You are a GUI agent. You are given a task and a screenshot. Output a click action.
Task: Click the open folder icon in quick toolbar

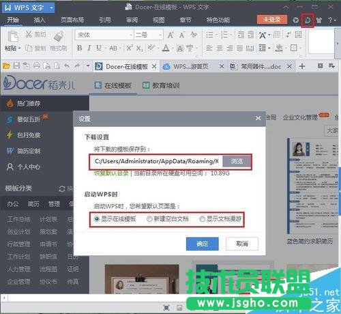(6, 66)
